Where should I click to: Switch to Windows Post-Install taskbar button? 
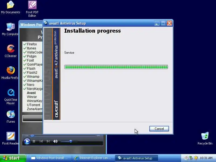[50, 158]
